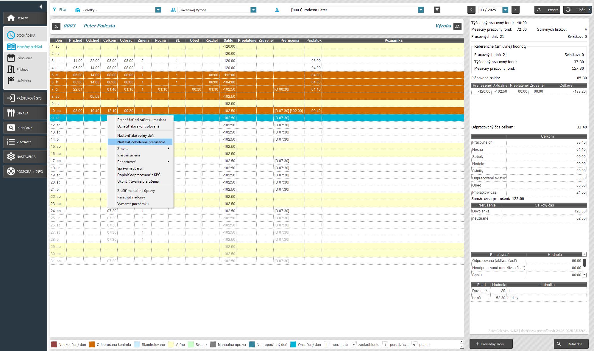
Task: Click the DOMOV home icon in the sidebar
Action: tap(11, 18)
